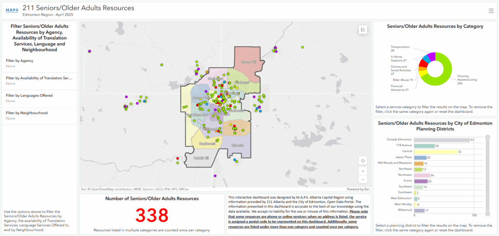Select the red Centres and Social Activities segment
This screenshot has height=236, width=499.
(423, 63)
